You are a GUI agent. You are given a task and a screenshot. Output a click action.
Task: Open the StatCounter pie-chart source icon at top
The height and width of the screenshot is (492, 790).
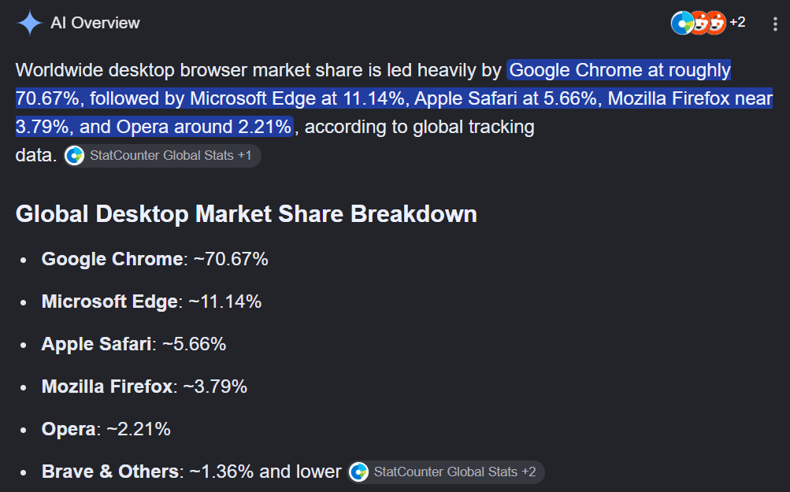pyautogui.click(x=681, y=23)
